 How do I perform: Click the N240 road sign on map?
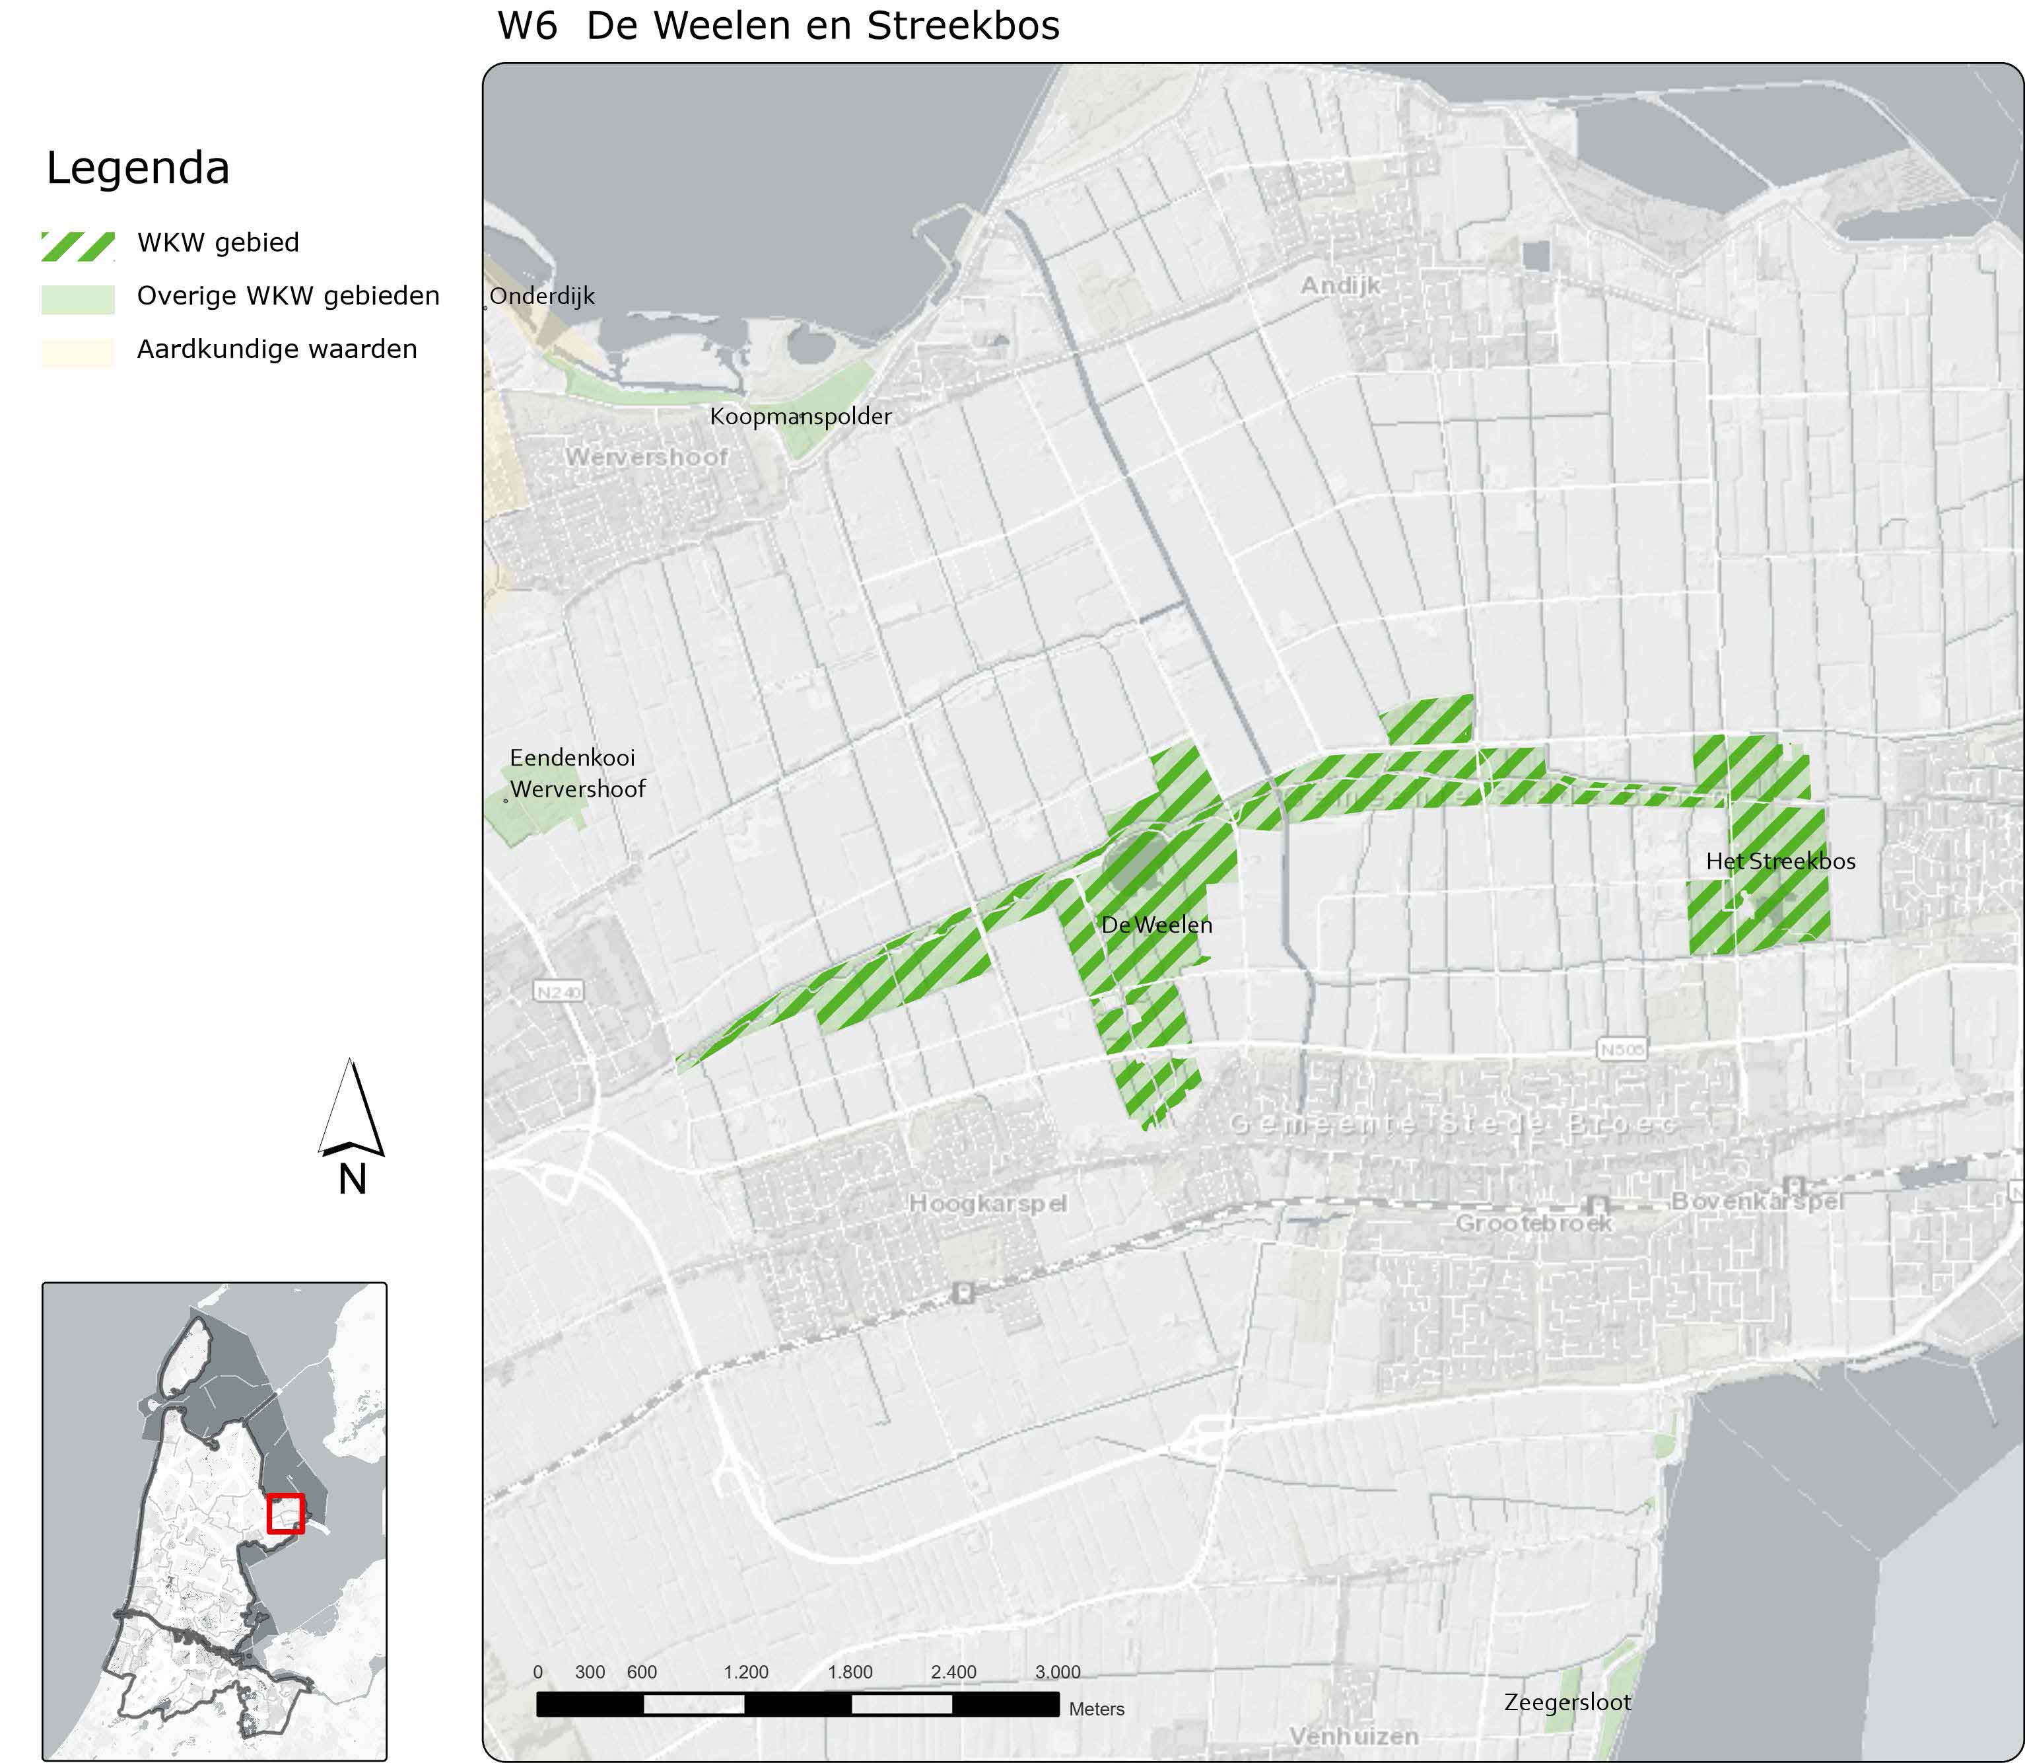(x=558, y=991)
